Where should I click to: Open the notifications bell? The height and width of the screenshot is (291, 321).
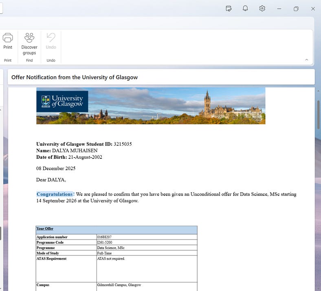pos(245,9)
